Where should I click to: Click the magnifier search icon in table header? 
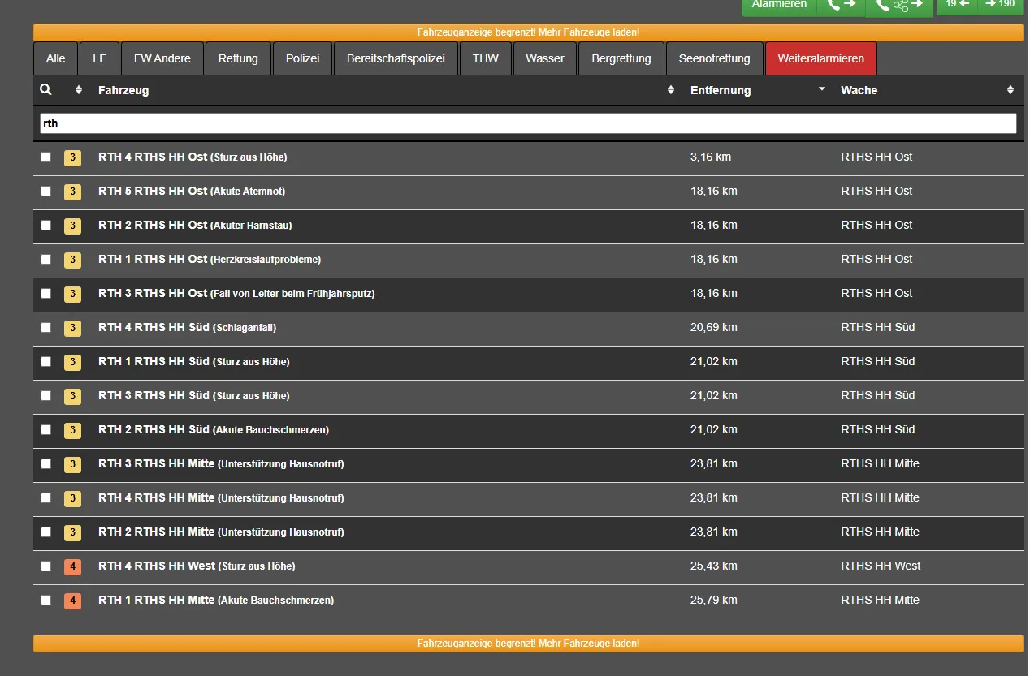[45, 90]
